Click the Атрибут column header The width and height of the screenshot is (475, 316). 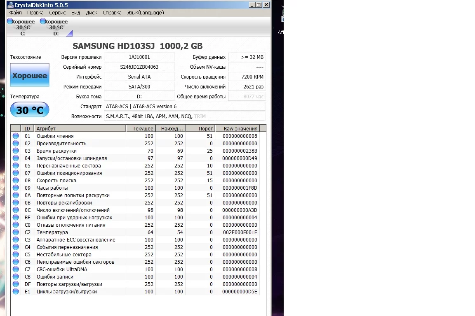coord(80,128)
